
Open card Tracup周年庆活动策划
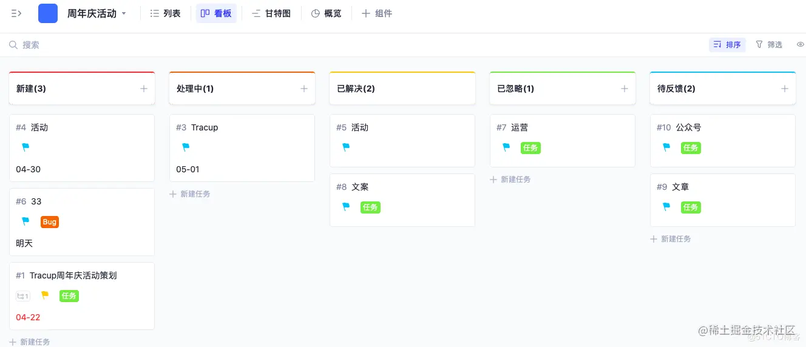point(73,275)
